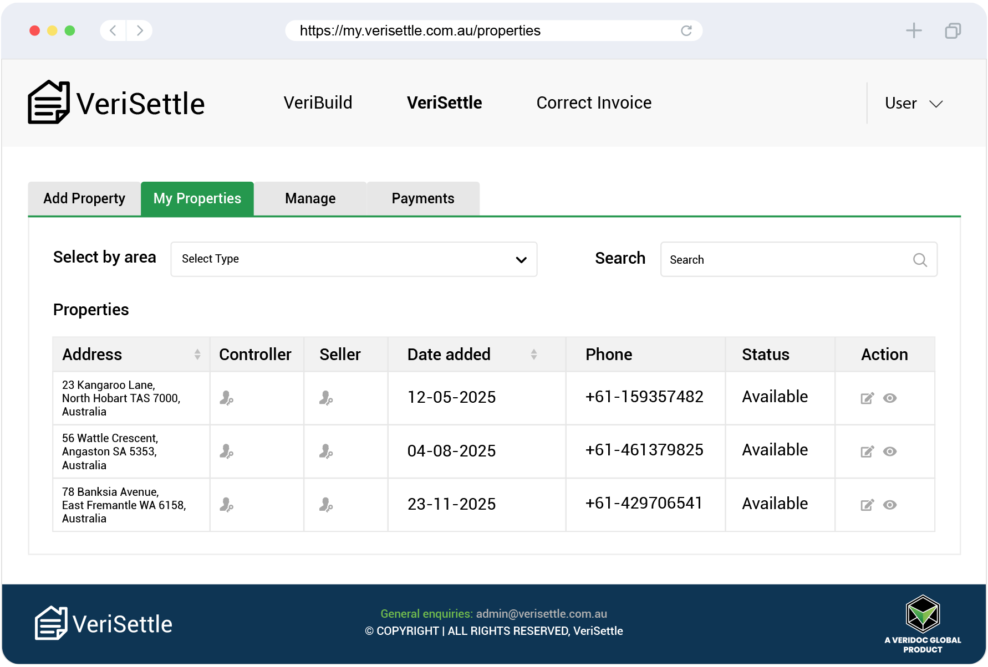Go to Correct Invoice in the navigation
Viewport: 988px width, 667px height.
click(594, 103)
